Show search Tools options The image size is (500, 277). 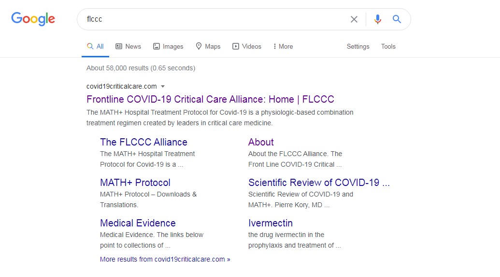pos(388,46)
